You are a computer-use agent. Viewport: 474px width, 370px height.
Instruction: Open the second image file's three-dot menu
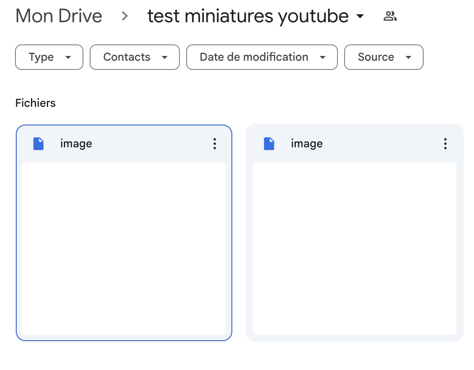(x=445, y=144)
